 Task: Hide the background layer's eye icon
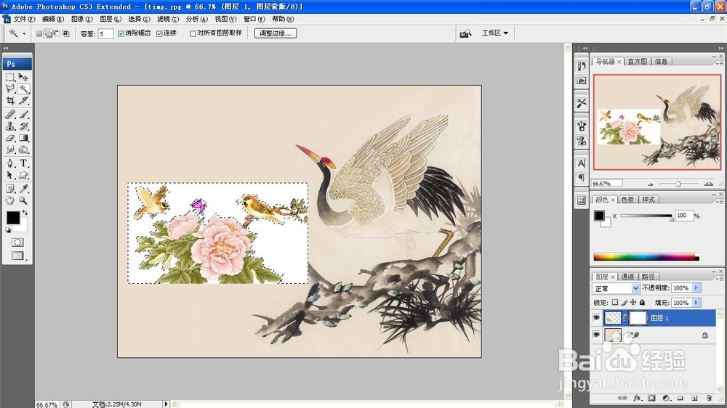point(597,335)
